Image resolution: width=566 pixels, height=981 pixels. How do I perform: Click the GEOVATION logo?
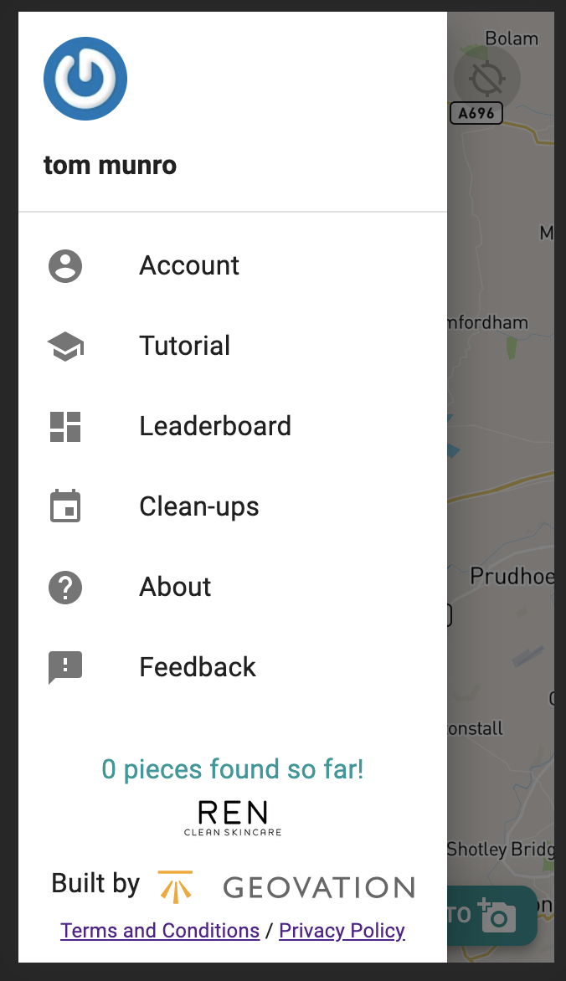[318, 887]
